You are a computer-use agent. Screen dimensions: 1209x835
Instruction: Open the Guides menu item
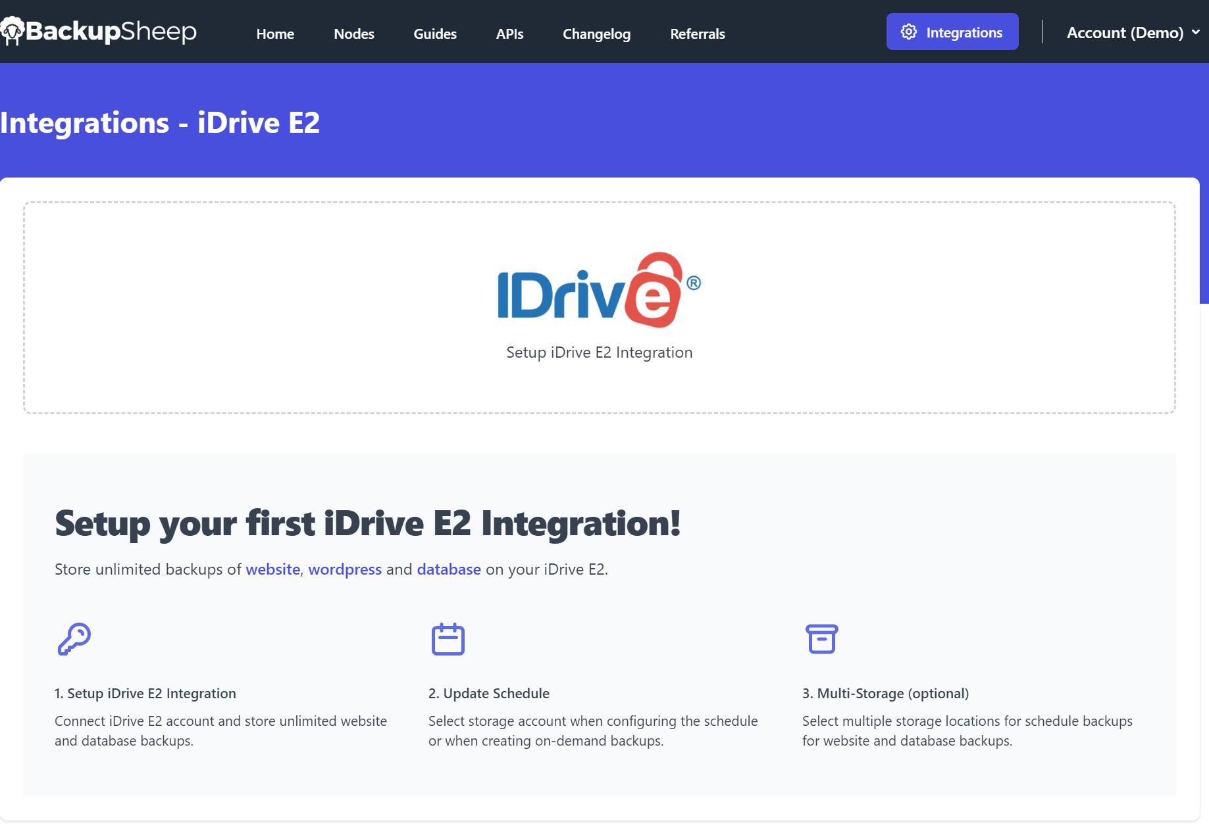[435, 34]
